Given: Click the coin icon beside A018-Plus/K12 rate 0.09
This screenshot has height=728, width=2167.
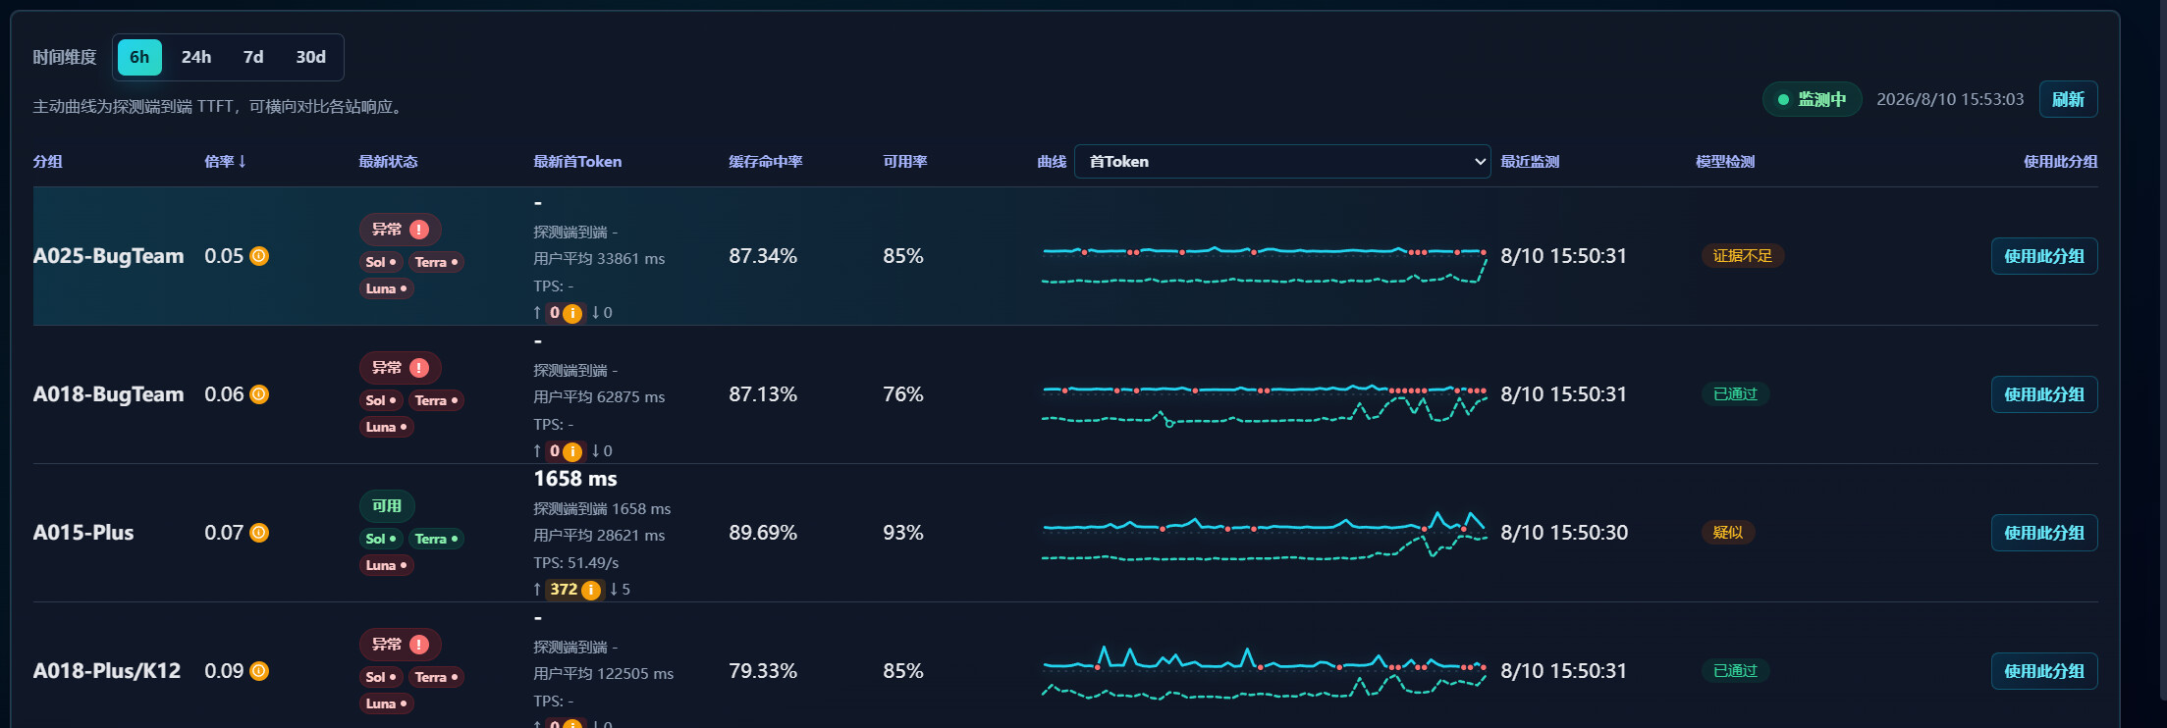Looking at the screenshot, I should pyautogui.click(x=259, y=671).
